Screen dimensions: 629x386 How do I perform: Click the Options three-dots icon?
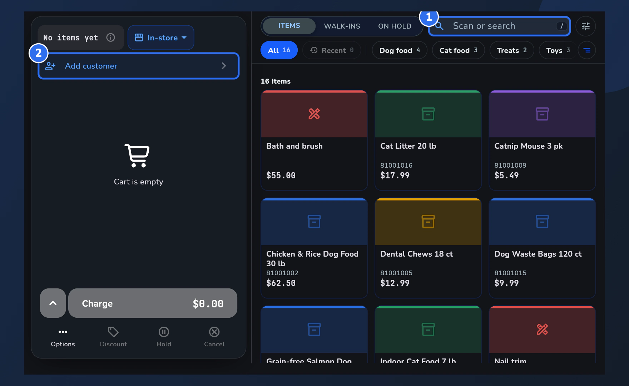pyautogui.click(x=63, y=332)
